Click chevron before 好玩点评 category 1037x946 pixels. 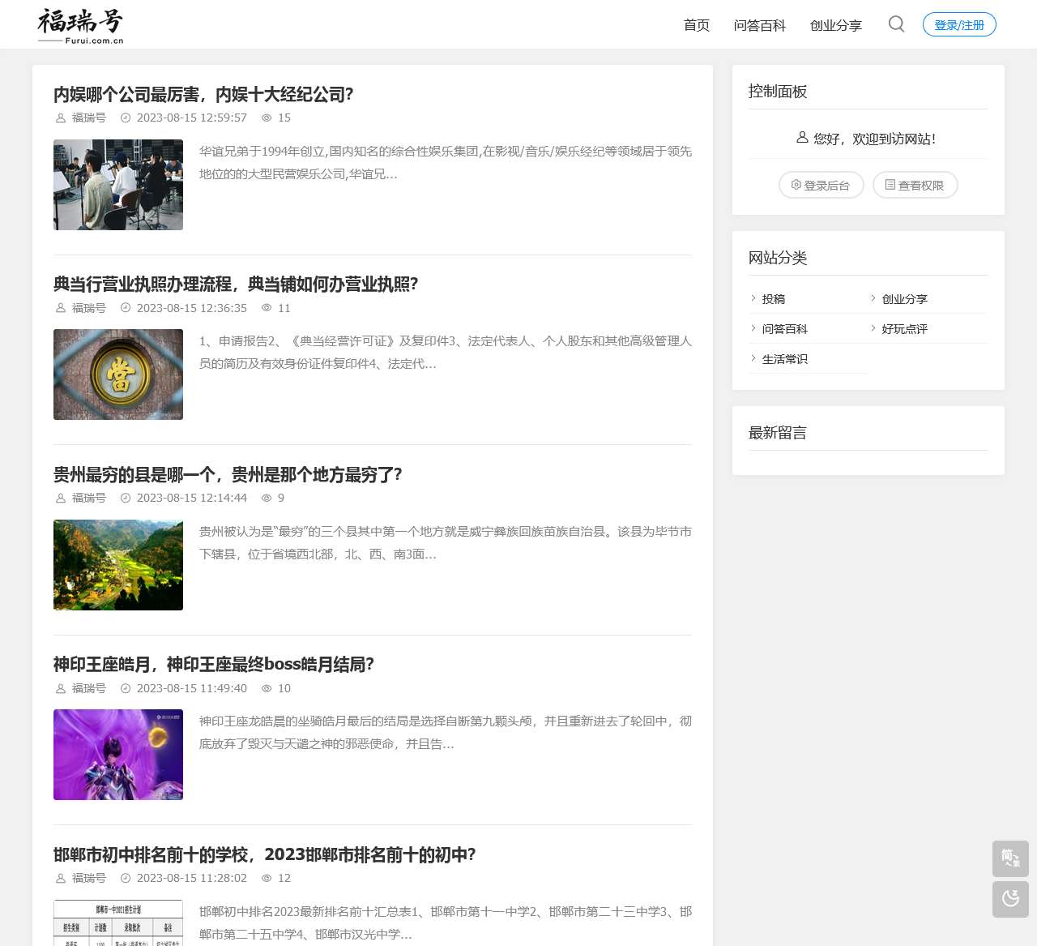tap(873, 328)
